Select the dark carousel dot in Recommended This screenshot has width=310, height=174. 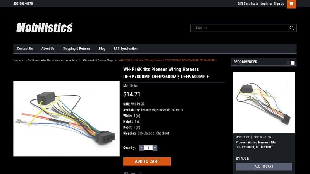point(288,63)
